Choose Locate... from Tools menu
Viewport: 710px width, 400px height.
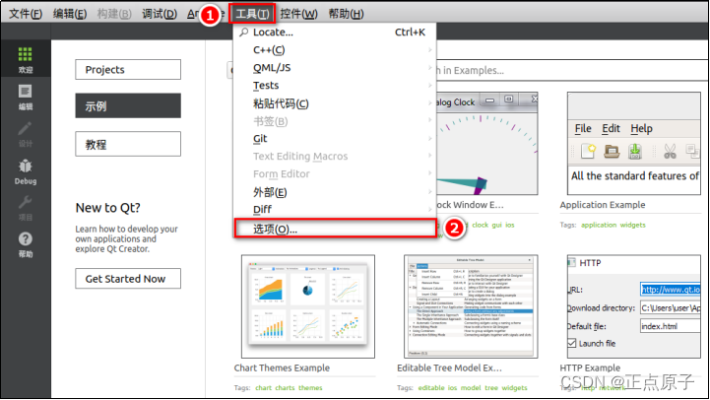click(335, 33)
